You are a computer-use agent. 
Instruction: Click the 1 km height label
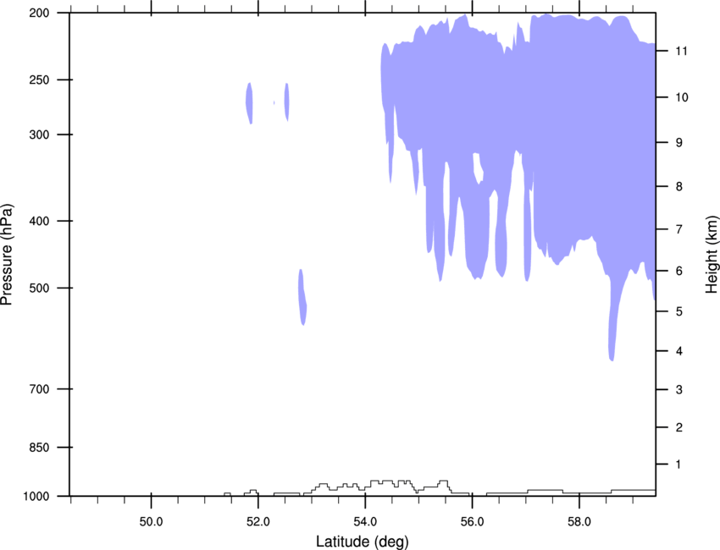coord(678,465)
